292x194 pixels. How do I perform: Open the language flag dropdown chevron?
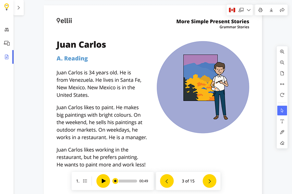249,10
